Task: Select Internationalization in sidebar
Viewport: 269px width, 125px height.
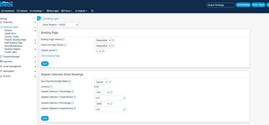Action: [13, 46]
